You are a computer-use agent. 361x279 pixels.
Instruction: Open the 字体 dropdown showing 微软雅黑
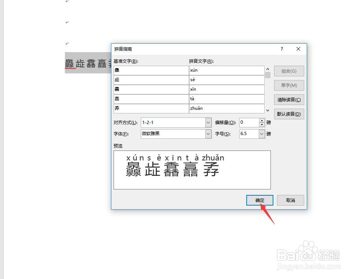coord(208,134)
